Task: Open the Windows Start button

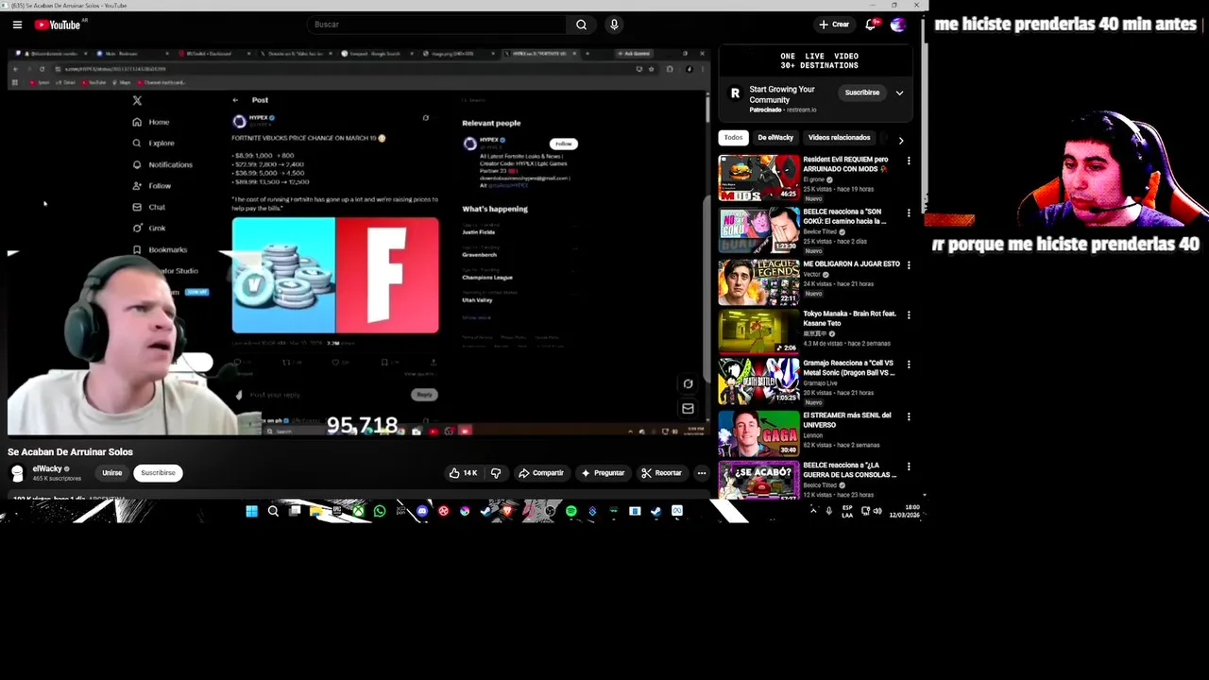Action: tap(251, 511)
